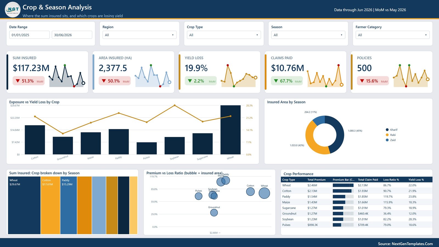Image resolution: width=439 pixels, height=247 pixels.
Task: Click the Claims Paid value $10.76M
Action: (x=288, y=68)
